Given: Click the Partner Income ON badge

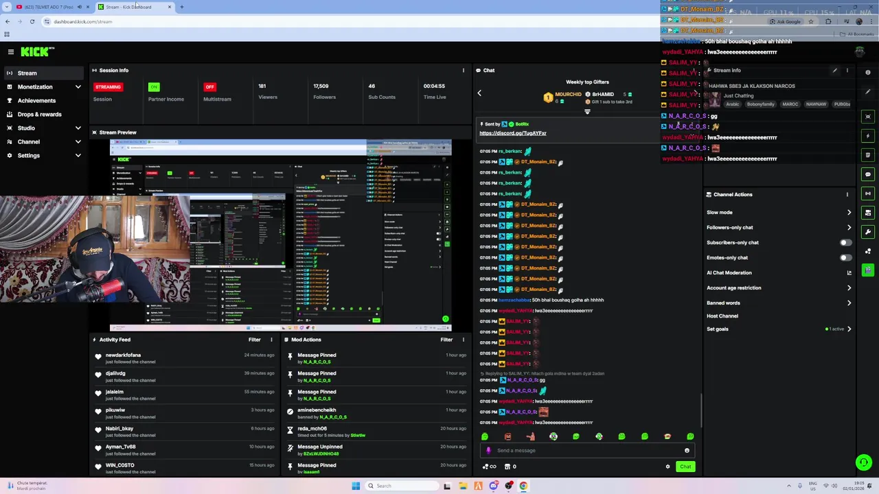Looking at the screenshot, I should click(x=154, y=87).
